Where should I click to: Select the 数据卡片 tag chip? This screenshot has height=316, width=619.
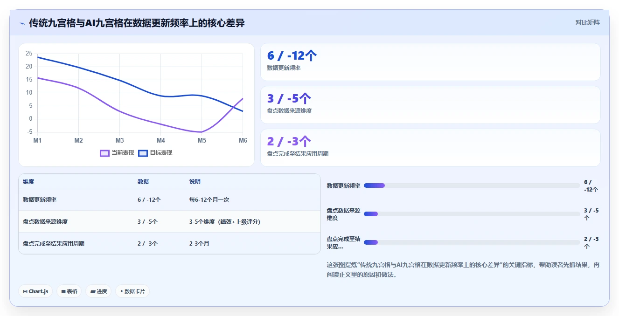(132, 291)
